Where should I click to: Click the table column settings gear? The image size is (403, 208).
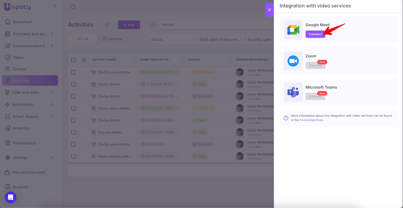click(x=84, y=60)
